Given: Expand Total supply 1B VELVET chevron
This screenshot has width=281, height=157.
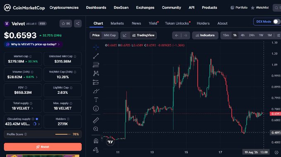Looking at the screenshot, I should pyautogui.click(x=32, y=108).
